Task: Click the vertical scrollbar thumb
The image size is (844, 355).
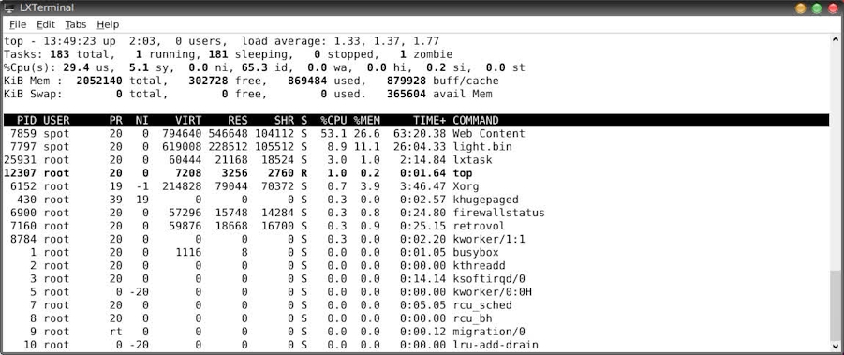Action: click(836, 305)
